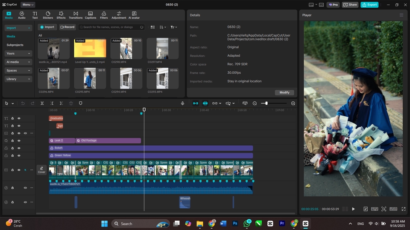The width and height of the screenshot is (410, 230).
Task: Open the AI avatar panel
Action: point(134,15)
